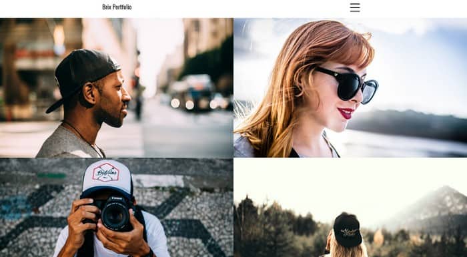Click the blurred truck with headlights
Viewport: 467px width, 257px height.
click(x=193, y=92)
